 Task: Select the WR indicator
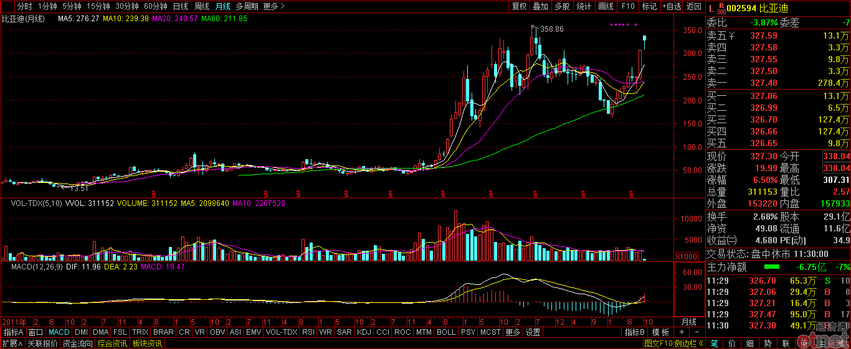pos(325,332)
